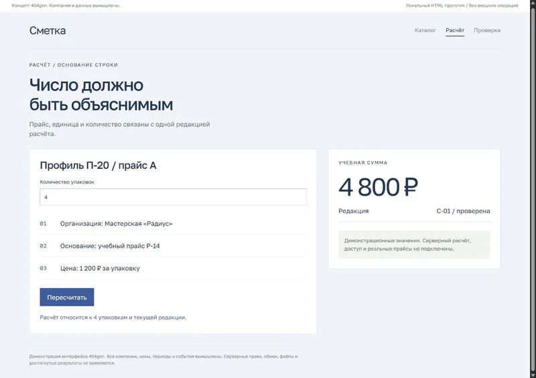
Task: Click the footer disclaimer Демонстрация интерфейса 404gen
Action: pos(163,359)
